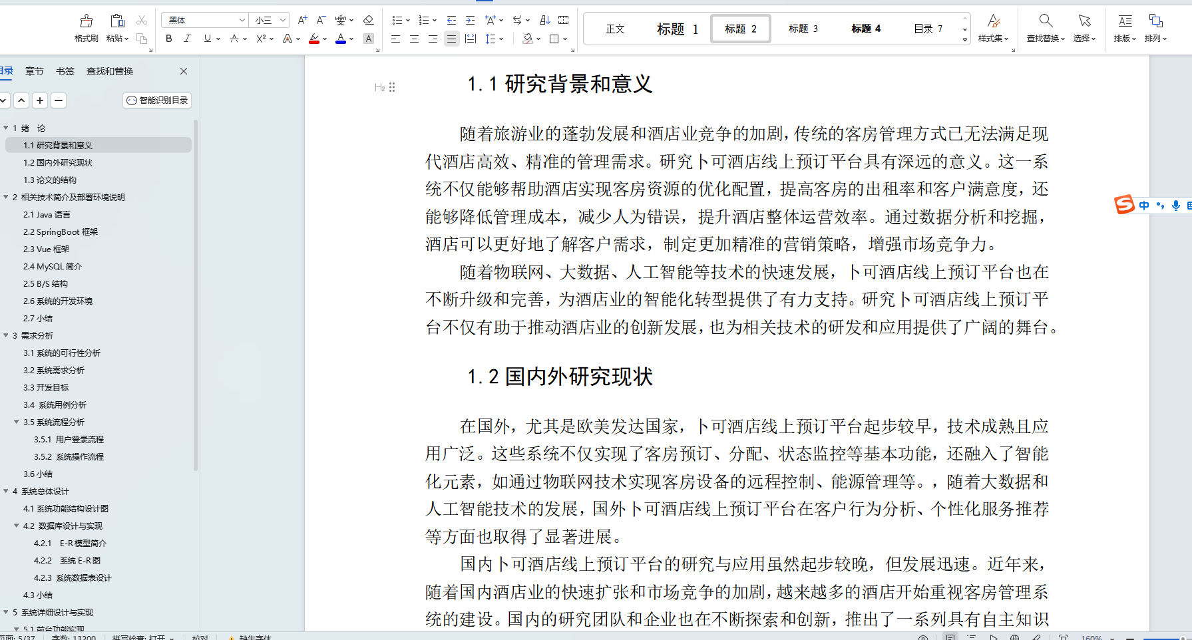Apply the 标题 1 style
The height and width of the screenshot is (640, 1192).
point(678,29)
